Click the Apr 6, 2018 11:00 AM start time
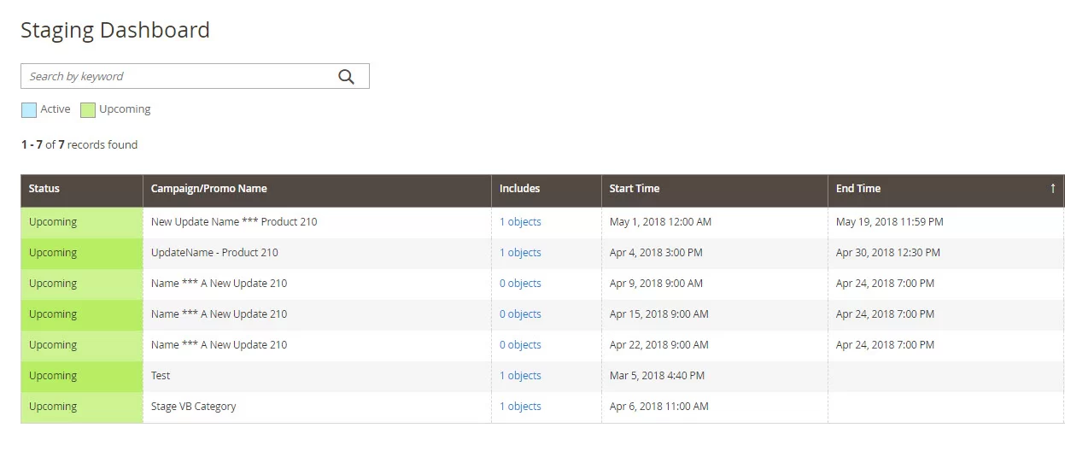This screenshot has width=1065, height=463. pyautogui.click(x=659, y=407)
